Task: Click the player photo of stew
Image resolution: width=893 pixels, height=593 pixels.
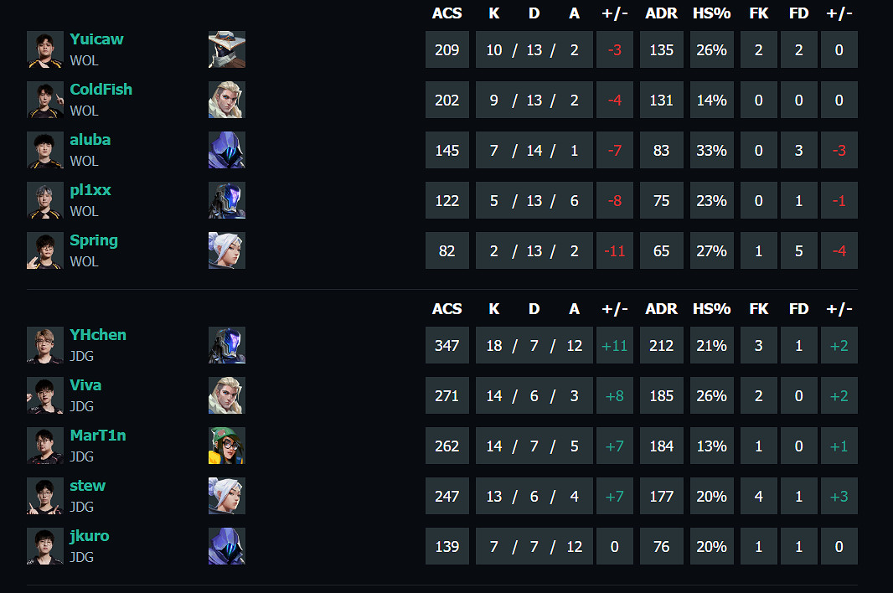Action: (x=45, y=496)
